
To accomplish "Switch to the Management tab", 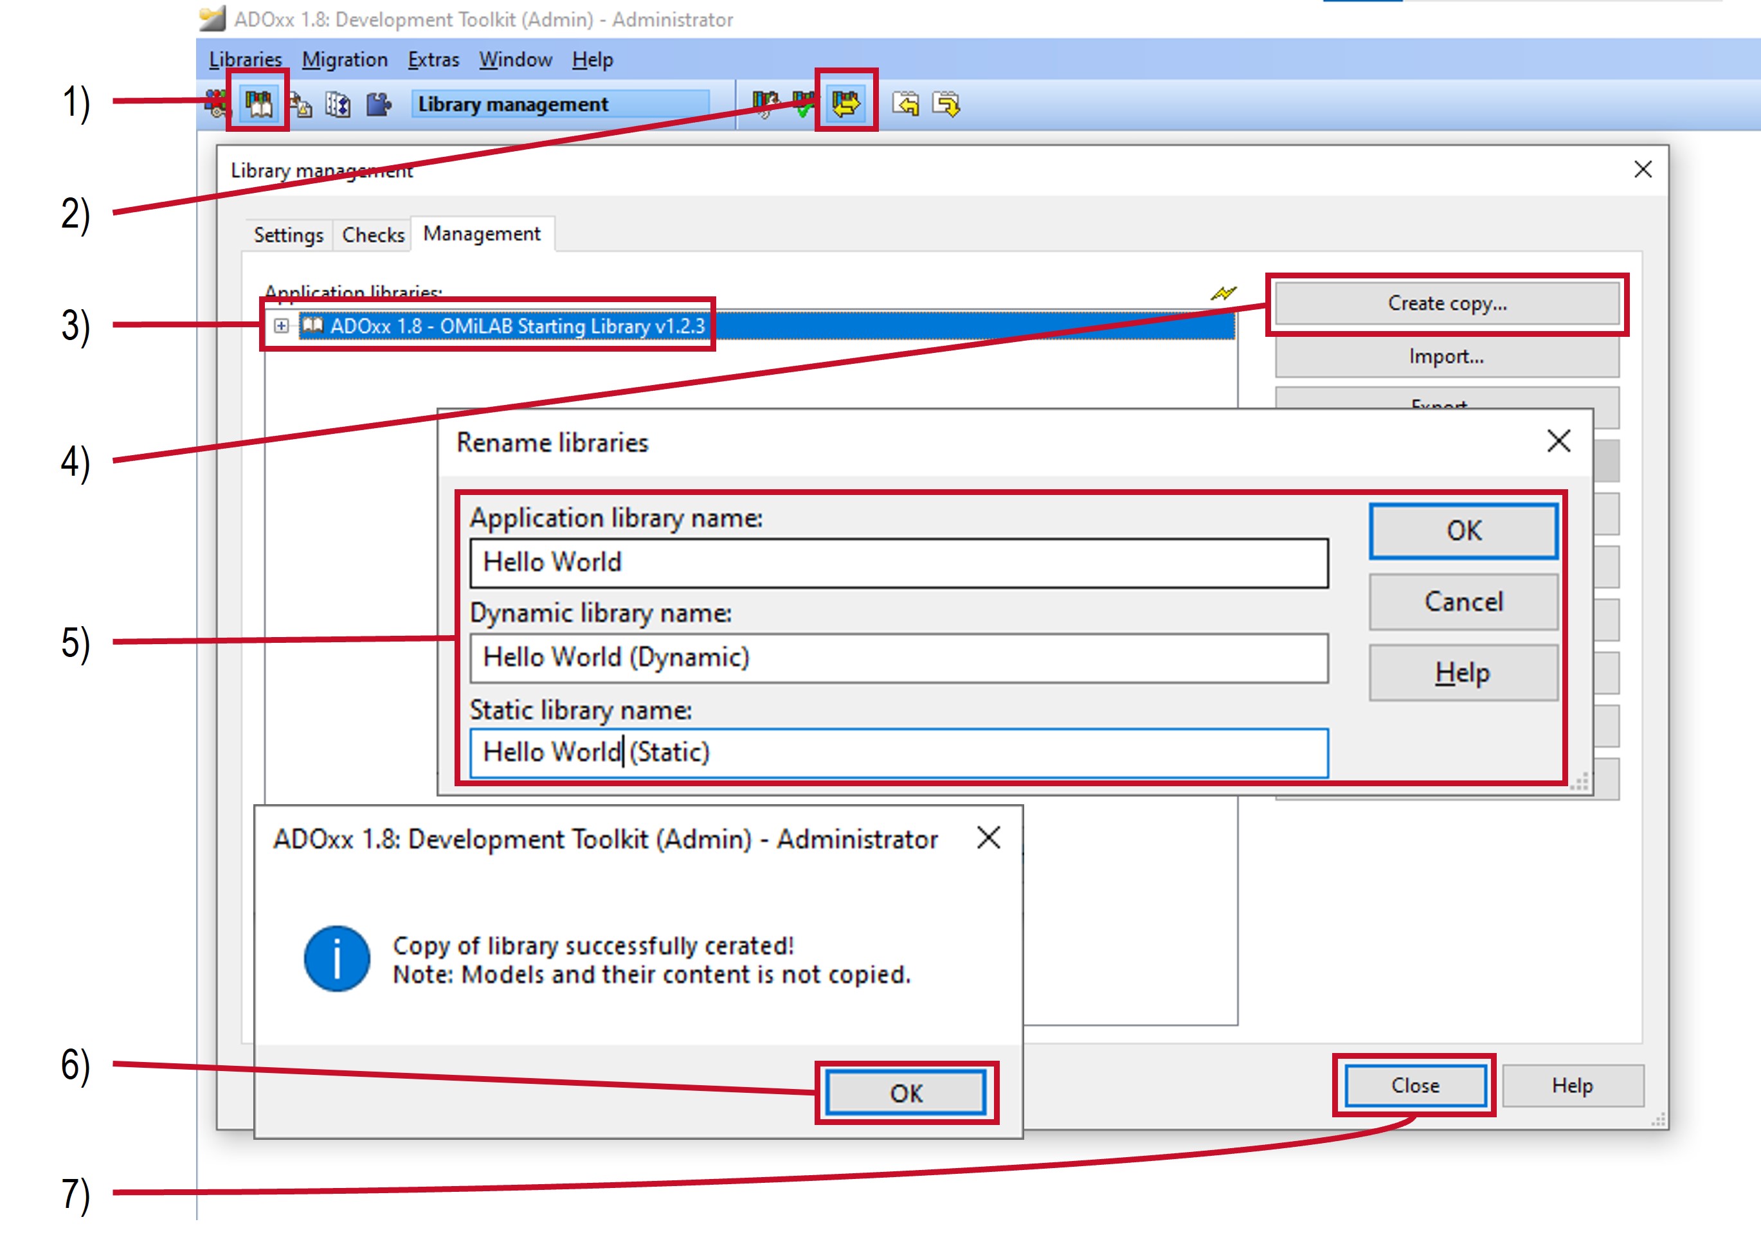I will click(x=482, y=233).
